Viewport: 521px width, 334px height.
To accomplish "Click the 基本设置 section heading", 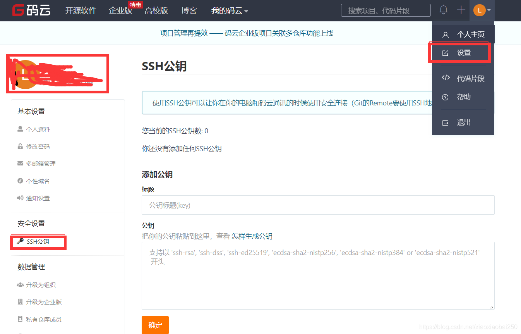I will point(31,112).
